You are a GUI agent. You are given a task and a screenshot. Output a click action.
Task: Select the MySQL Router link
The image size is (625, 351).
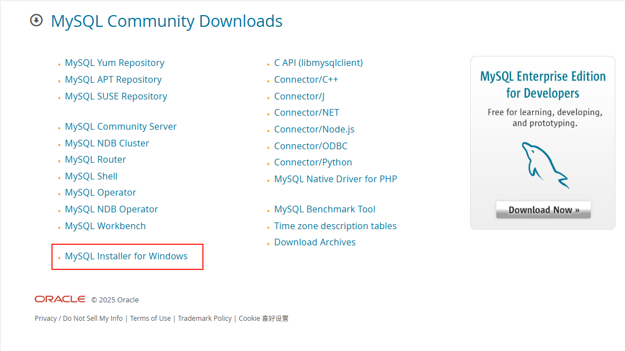(95, 159)
